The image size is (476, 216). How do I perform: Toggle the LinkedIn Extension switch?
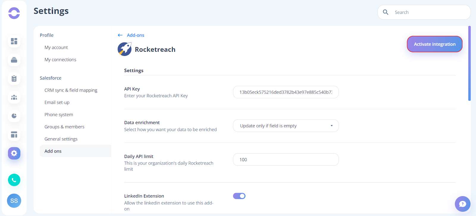coord(239,196)
